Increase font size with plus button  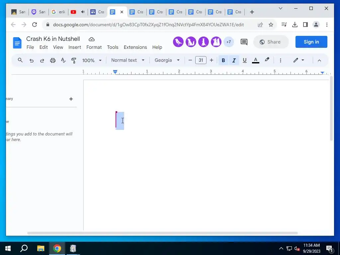[x=212, y=60]
